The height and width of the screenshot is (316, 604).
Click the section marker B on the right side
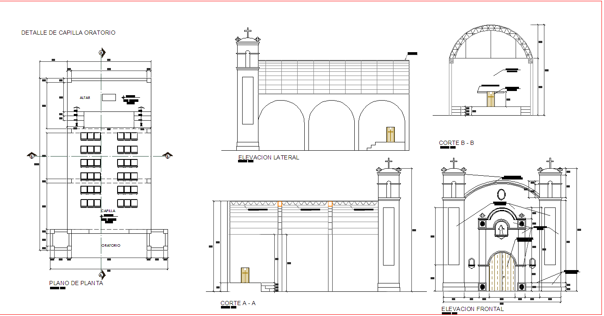(x=167, y=157)
